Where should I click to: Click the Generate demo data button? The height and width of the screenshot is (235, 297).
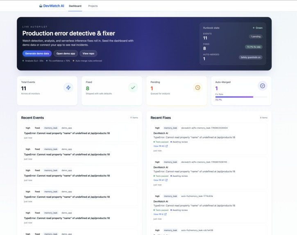(37, 53)
